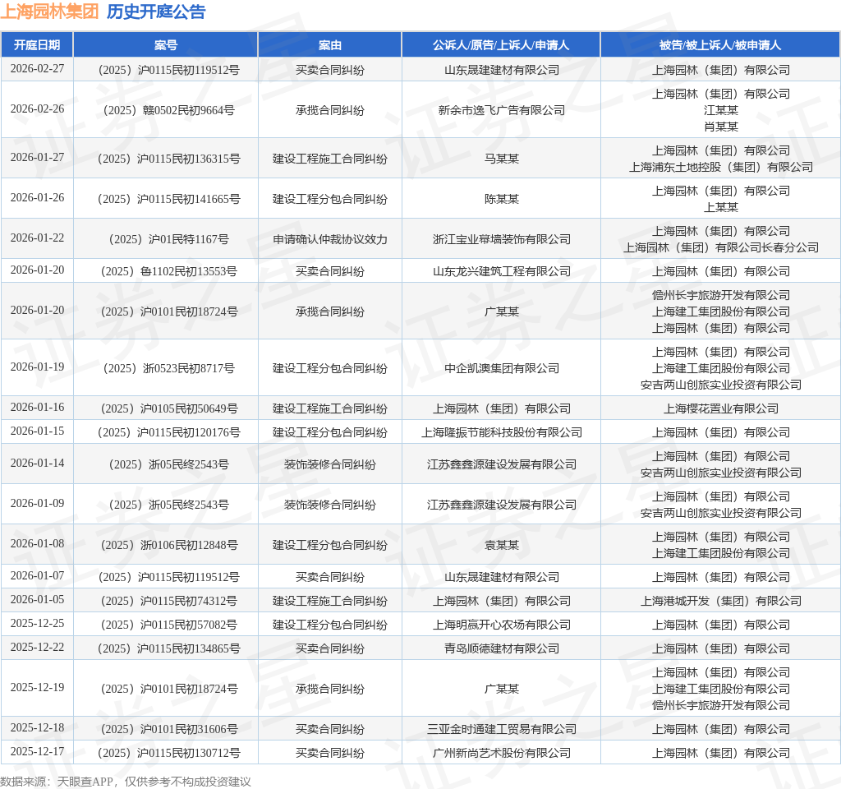This screenshot has height=789, width=841.
Task: Select the 公诉人/原告/上诉人/申请人 column header
Action: pyautogui.click(x=501, y=45)
